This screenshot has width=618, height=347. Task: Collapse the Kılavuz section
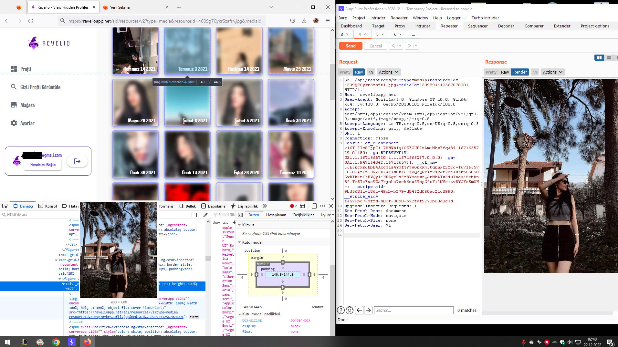[x=239, y=225]
